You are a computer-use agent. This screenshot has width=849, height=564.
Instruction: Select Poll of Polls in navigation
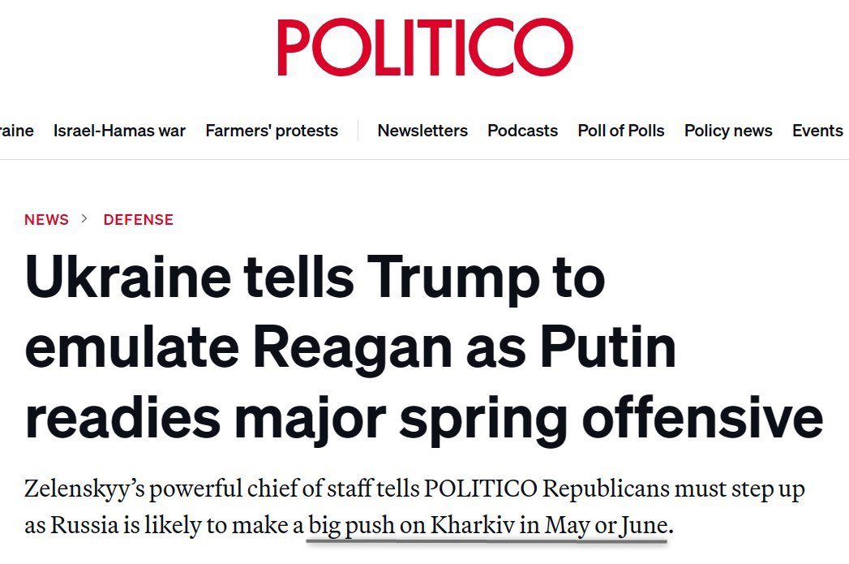click(x=621, y=131)
